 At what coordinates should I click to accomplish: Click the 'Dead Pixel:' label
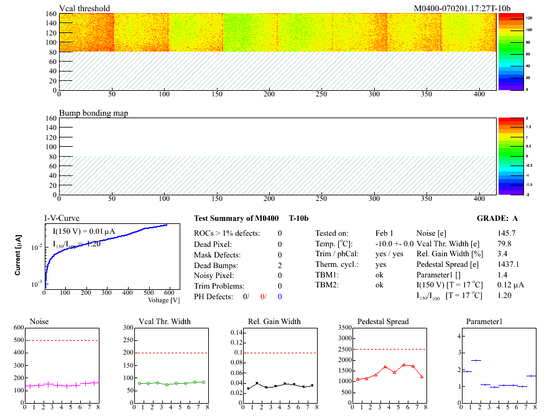pyautogui.click(x=213, y=244)
